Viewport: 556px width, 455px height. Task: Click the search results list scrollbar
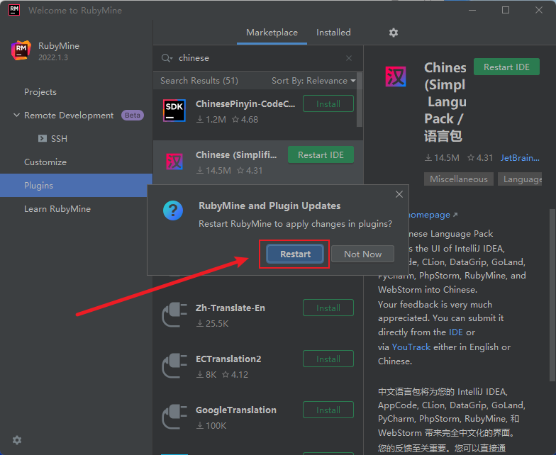(x=359, y=99)
